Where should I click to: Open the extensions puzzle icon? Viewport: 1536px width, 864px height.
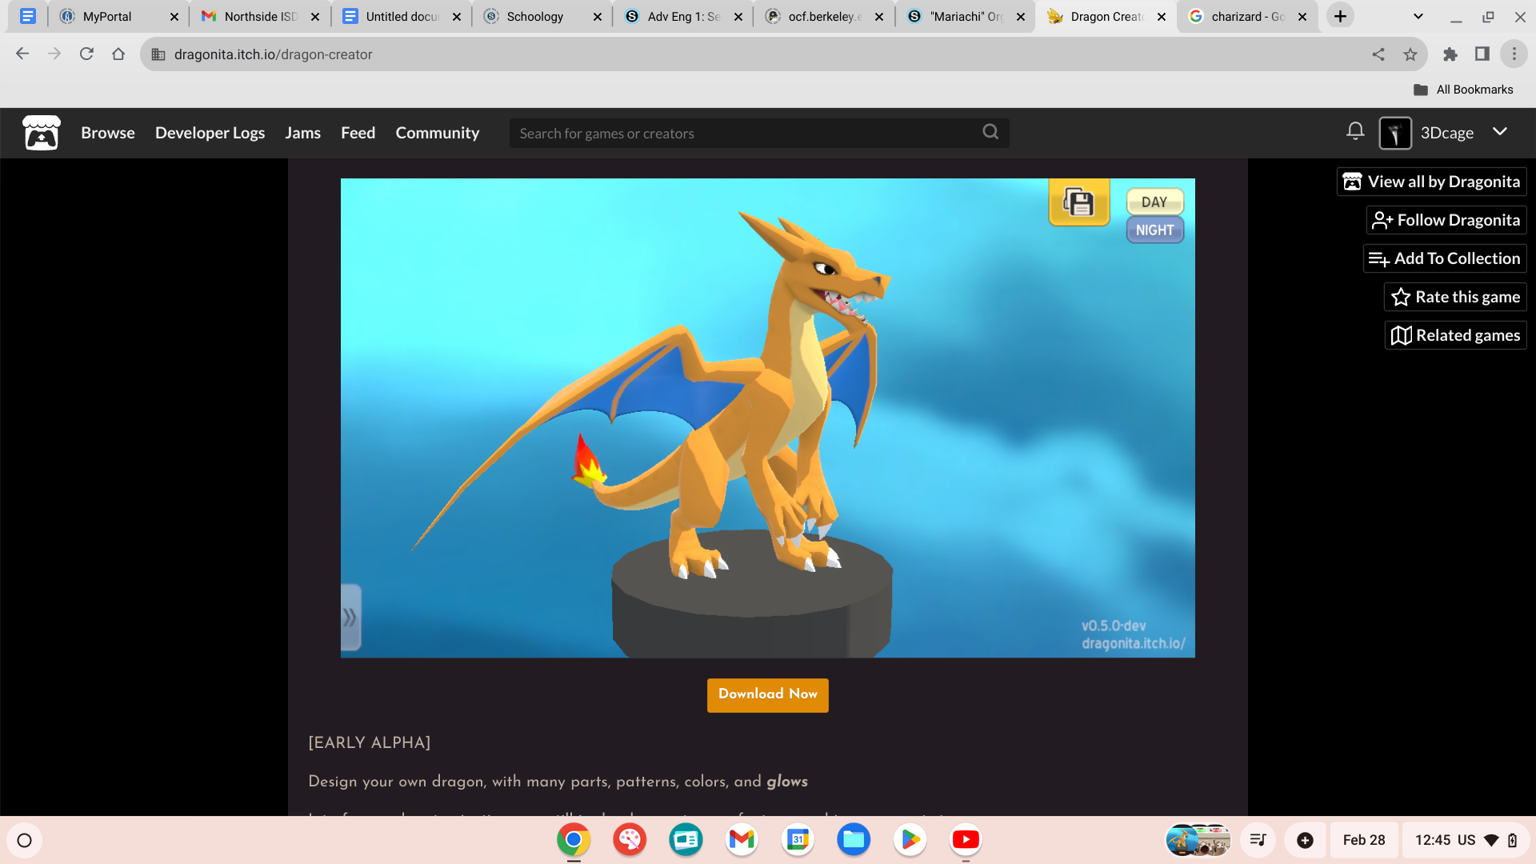pyautogui.click(x=1450, y=54)
